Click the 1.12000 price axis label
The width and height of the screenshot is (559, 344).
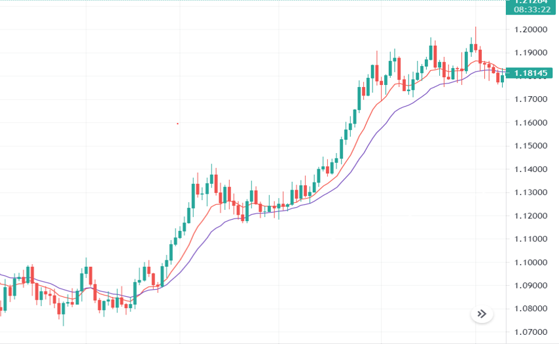click(531, 216)
